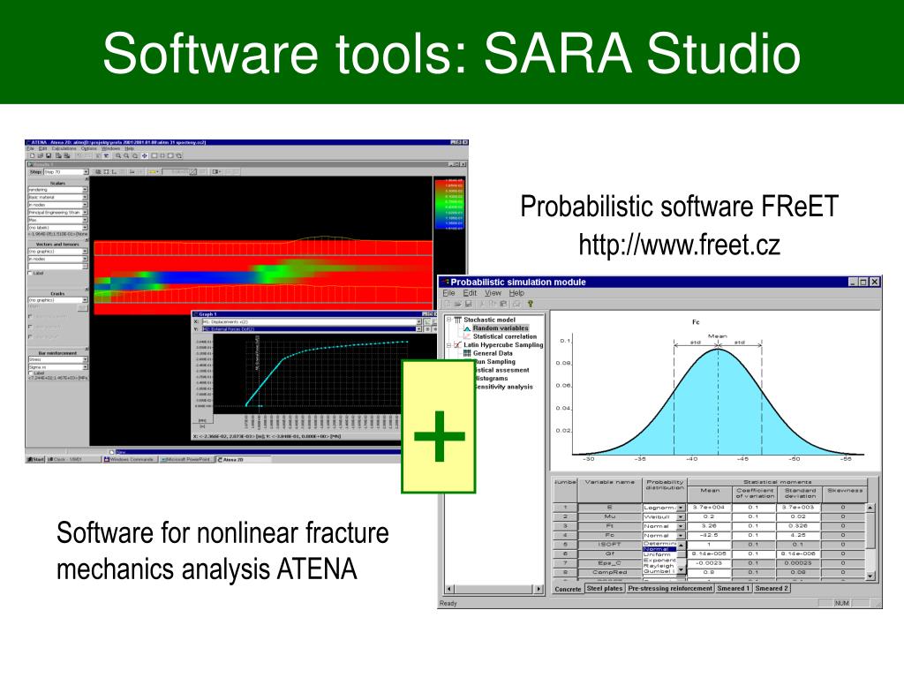This screenshot has height=678, width=904.
Task: Click the Save icon in ATENA toolbar
Action: point(49,155)
